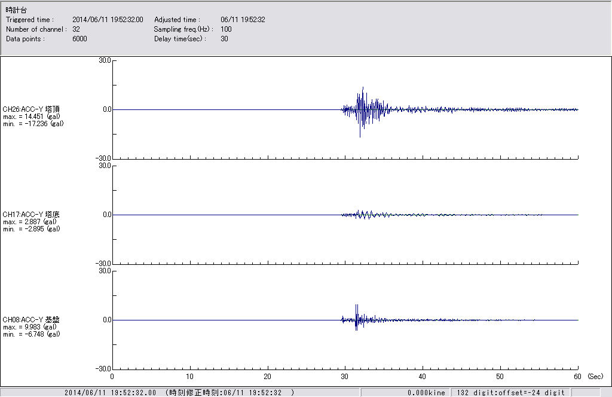
Task: Click the Triggered time value 2014/06/11 19:52:32.00
Action: [x=112, y=20]
